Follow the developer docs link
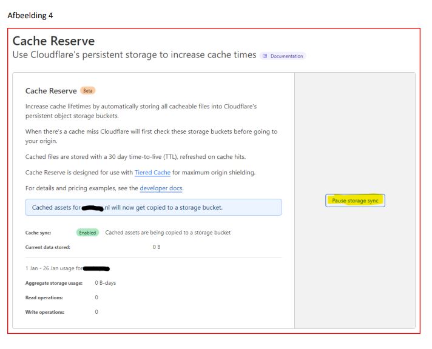This screenshot has width=432, height=349. tap(161, 188)
